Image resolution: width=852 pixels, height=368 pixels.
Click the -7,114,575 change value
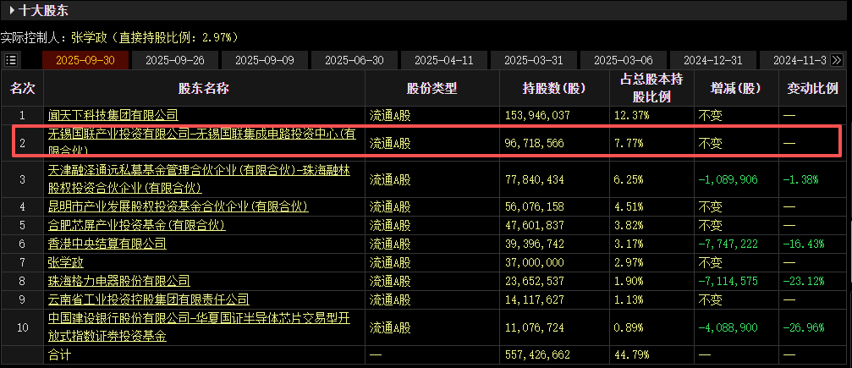(x=728, y=281)
